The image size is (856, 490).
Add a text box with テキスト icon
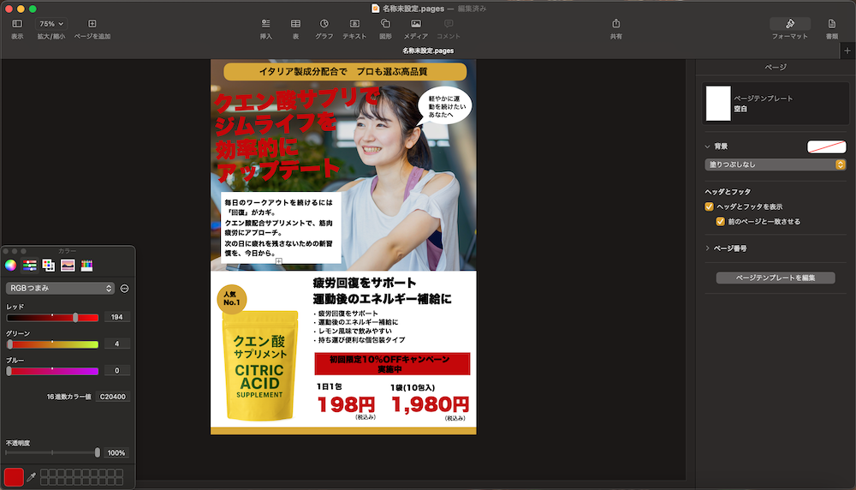(x=354, y=24)
